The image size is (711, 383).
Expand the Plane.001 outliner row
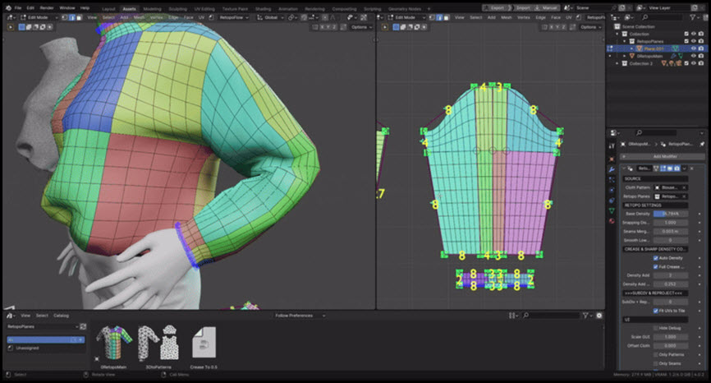pyautogui.click(x=631, y=48)
